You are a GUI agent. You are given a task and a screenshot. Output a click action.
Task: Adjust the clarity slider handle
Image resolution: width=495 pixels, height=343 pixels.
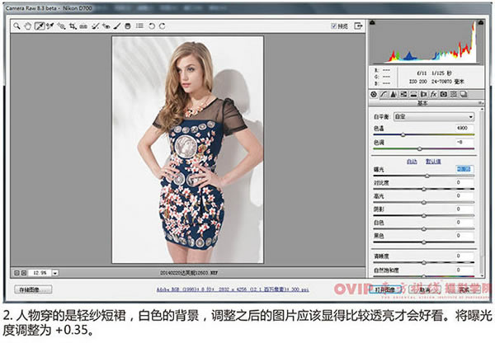pyautogui.click(x=424, y=262)
